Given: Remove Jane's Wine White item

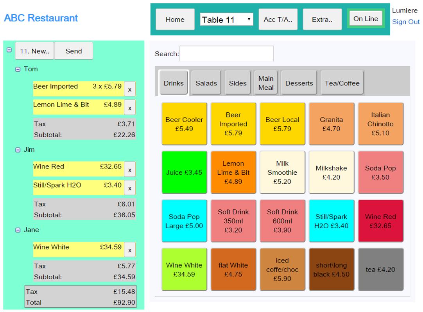Looking at the screenshot, I should pos(130,250).
